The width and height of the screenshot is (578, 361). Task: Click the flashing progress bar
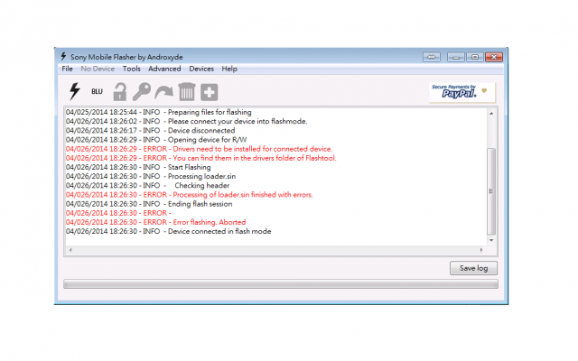(281, 284)
